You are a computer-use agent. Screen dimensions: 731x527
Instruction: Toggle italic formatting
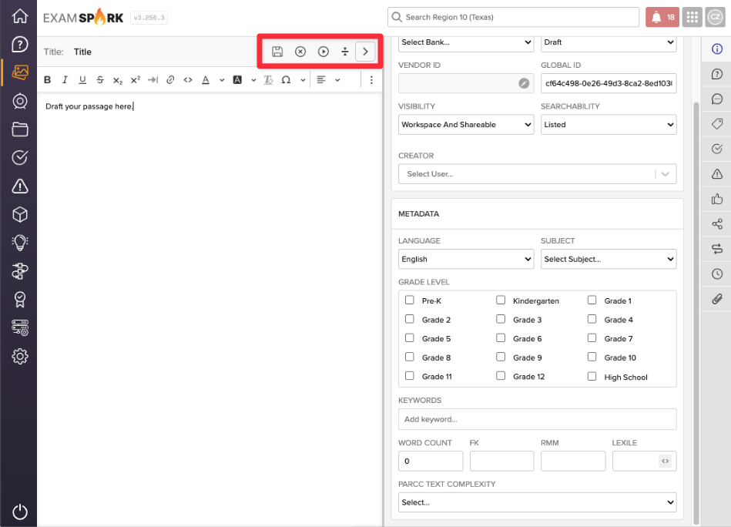65,80
